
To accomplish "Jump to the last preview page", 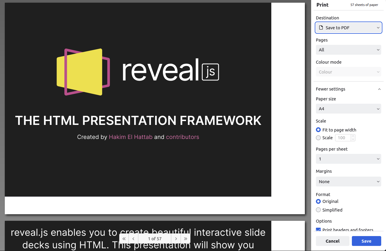I will pos(185,238).
